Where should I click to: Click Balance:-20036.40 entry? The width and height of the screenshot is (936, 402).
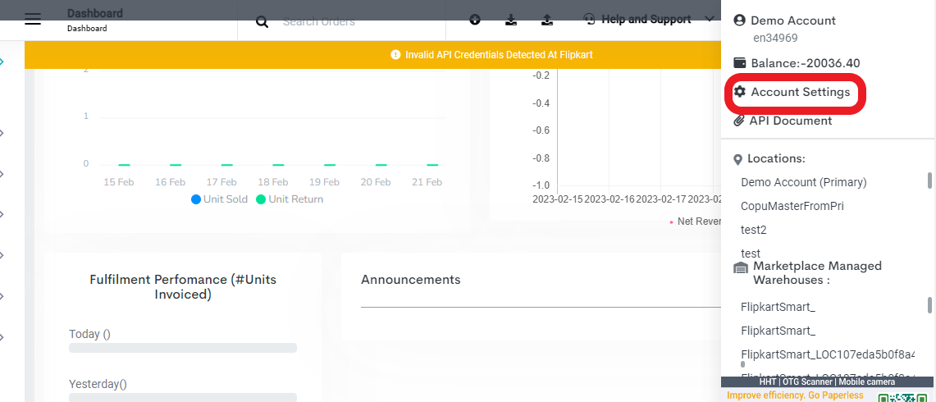pyautogui.click(x=806, y=62)
